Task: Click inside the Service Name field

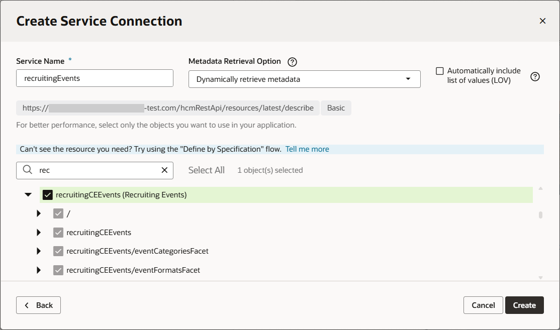Action: (95, 78)
